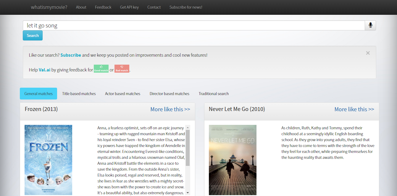Click the red Bad match thumbs-down badge

click(122, 68)
